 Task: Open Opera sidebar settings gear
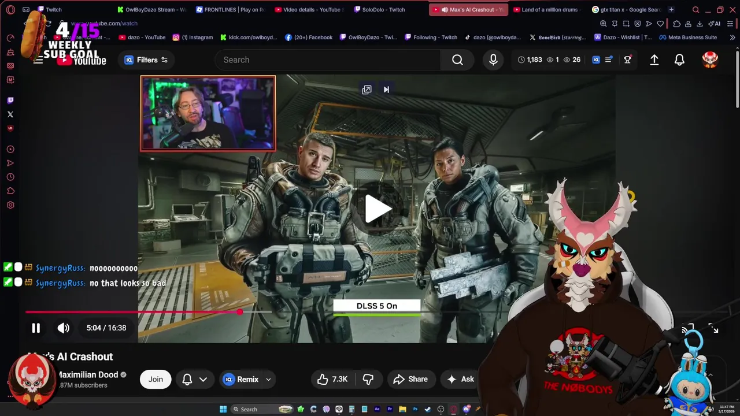pyautogui.click(x=10, y=205)
